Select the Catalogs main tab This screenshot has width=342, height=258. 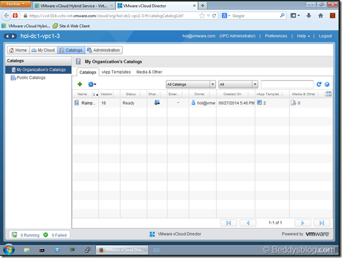pos(71,50)
